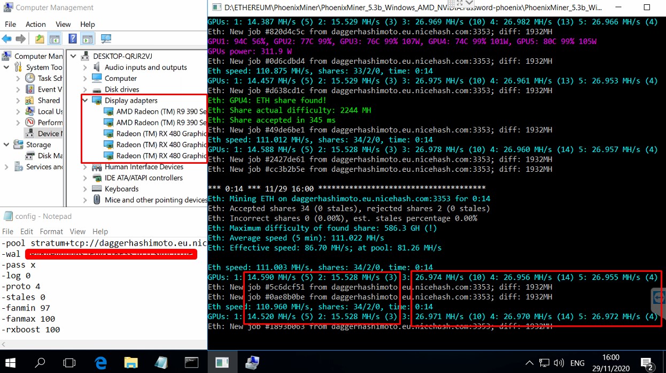Click "Eth: GPU4: ETH share found!" console line

click(267, 101)
